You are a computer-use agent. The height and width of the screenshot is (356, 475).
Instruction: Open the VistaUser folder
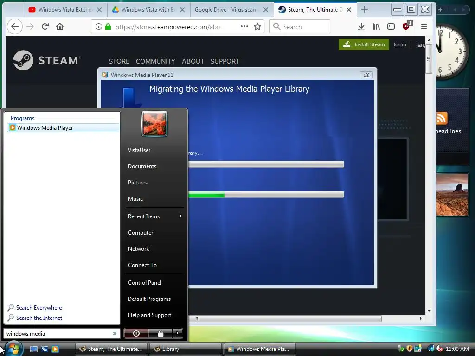139,150
